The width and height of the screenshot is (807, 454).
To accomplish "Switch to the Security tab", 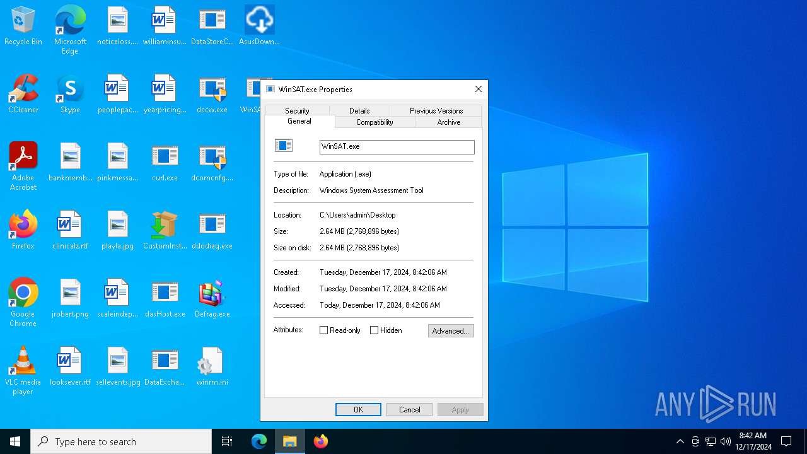I will point(297,110).
